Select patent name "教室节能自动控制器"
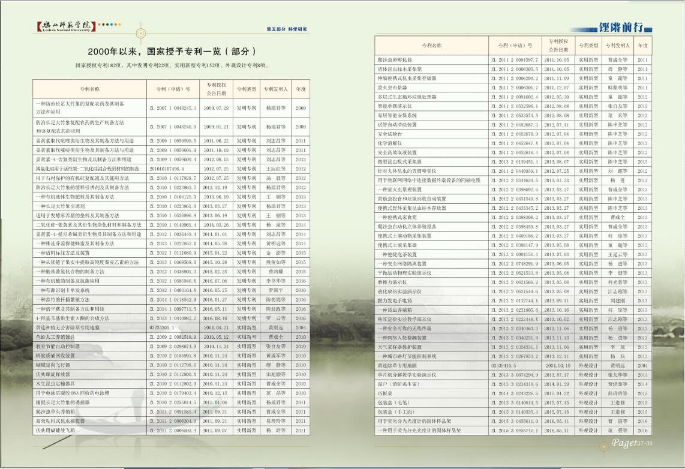The image size is (685, 469). click(58, 346)
